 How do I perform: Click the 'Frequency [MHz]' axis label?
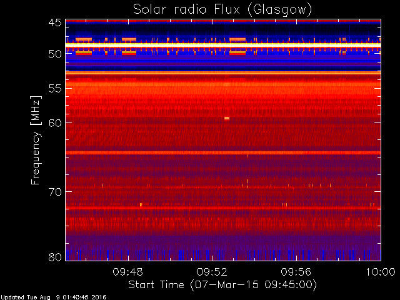click(x=36, y=140)
